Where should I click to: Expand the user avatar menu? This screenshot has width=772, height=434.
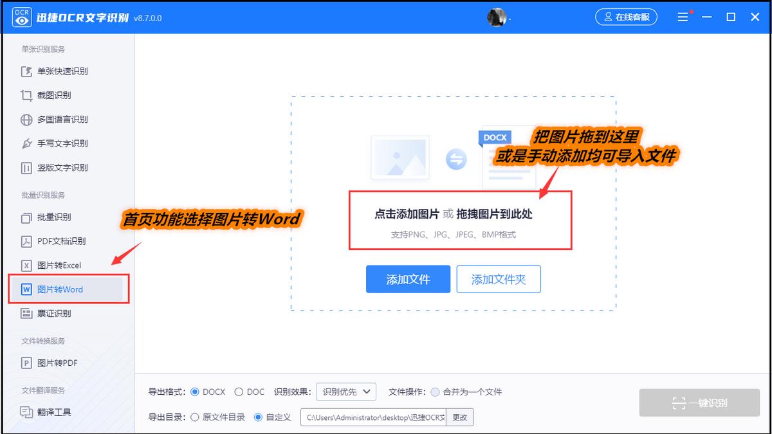click(497, 17)
